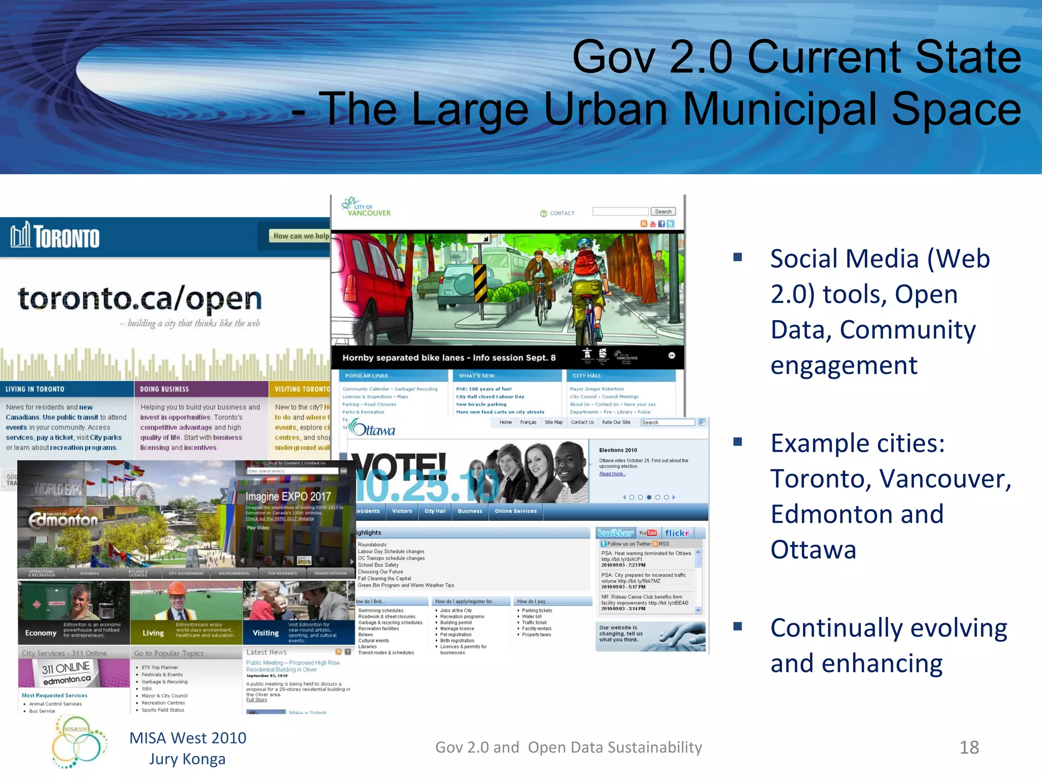Select the filled third Ottawa carousel dot
The height and width of the screenshot is (782, 1042).
pyautogui.click(x=649, y=497)
